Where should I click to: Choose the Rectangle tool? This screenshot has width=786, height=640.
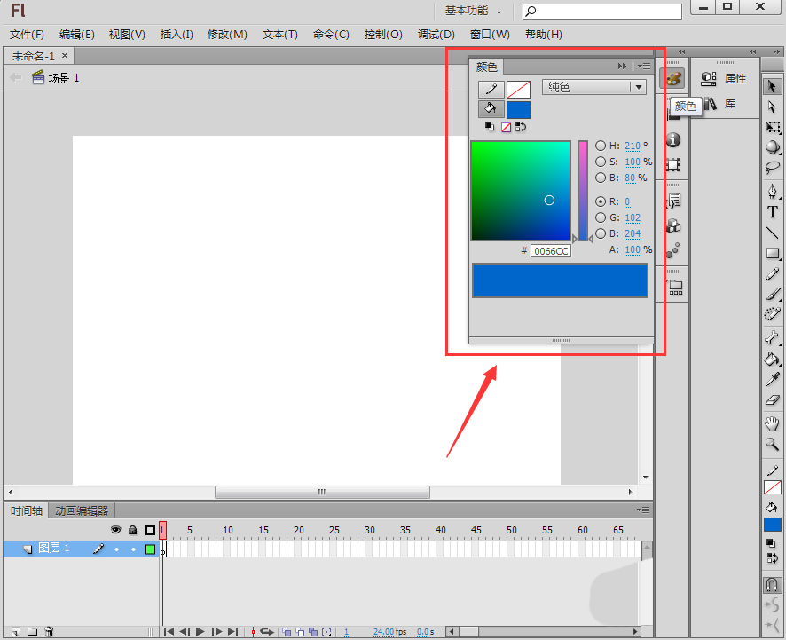pos(773,253)
